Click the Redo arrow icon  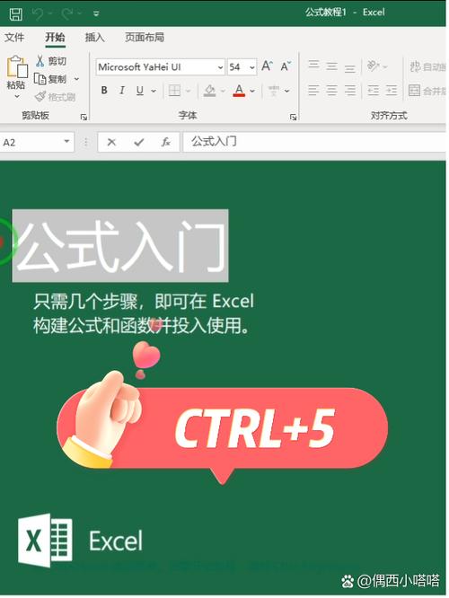coord(67,14)
